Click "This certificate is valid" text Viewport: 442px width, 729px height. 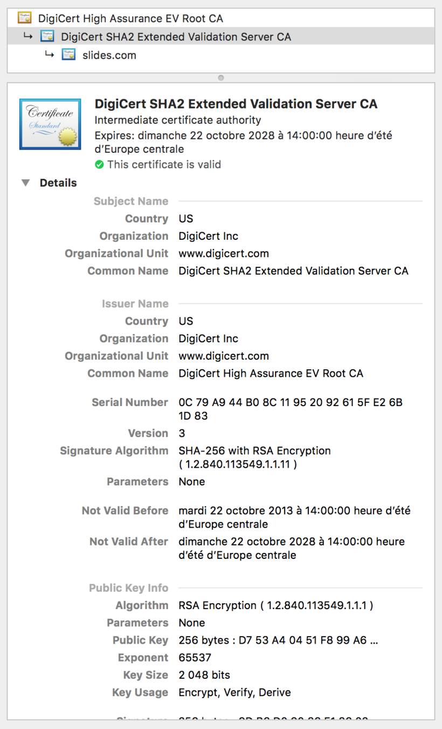[164, 165]
